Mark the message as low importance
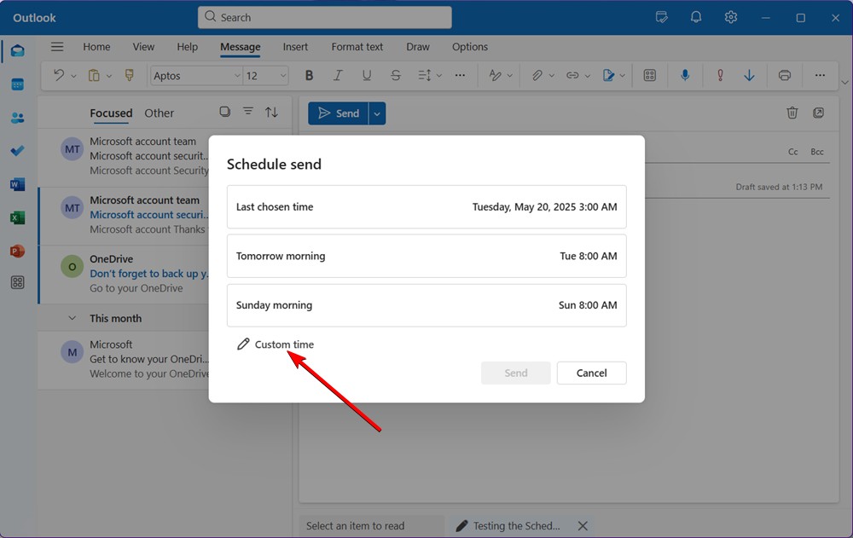This screenshot has height=538, width=853. [749, 75]
